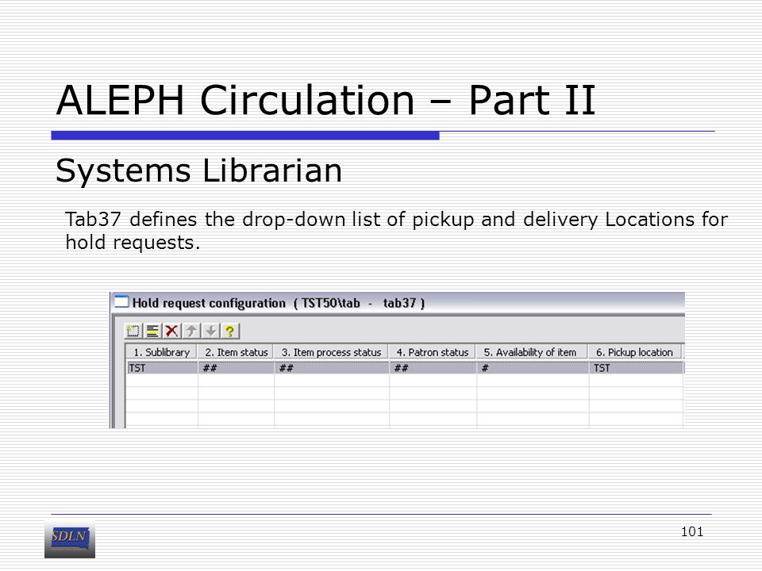Viewport: 762px width, 571px height.
Task: Click the 'Systems Librarian' subtitle
Action: [198, 171]
